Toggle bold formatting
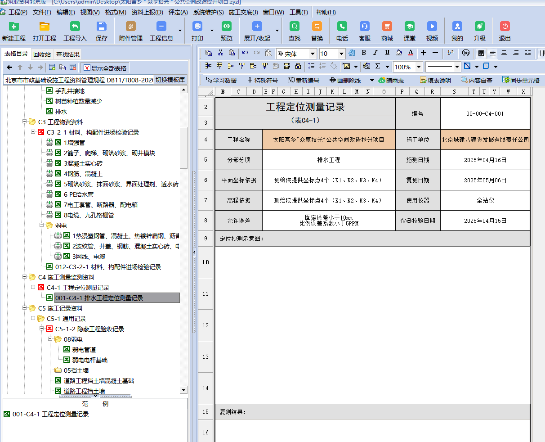 pyautogui.click(x=364, y=53)
